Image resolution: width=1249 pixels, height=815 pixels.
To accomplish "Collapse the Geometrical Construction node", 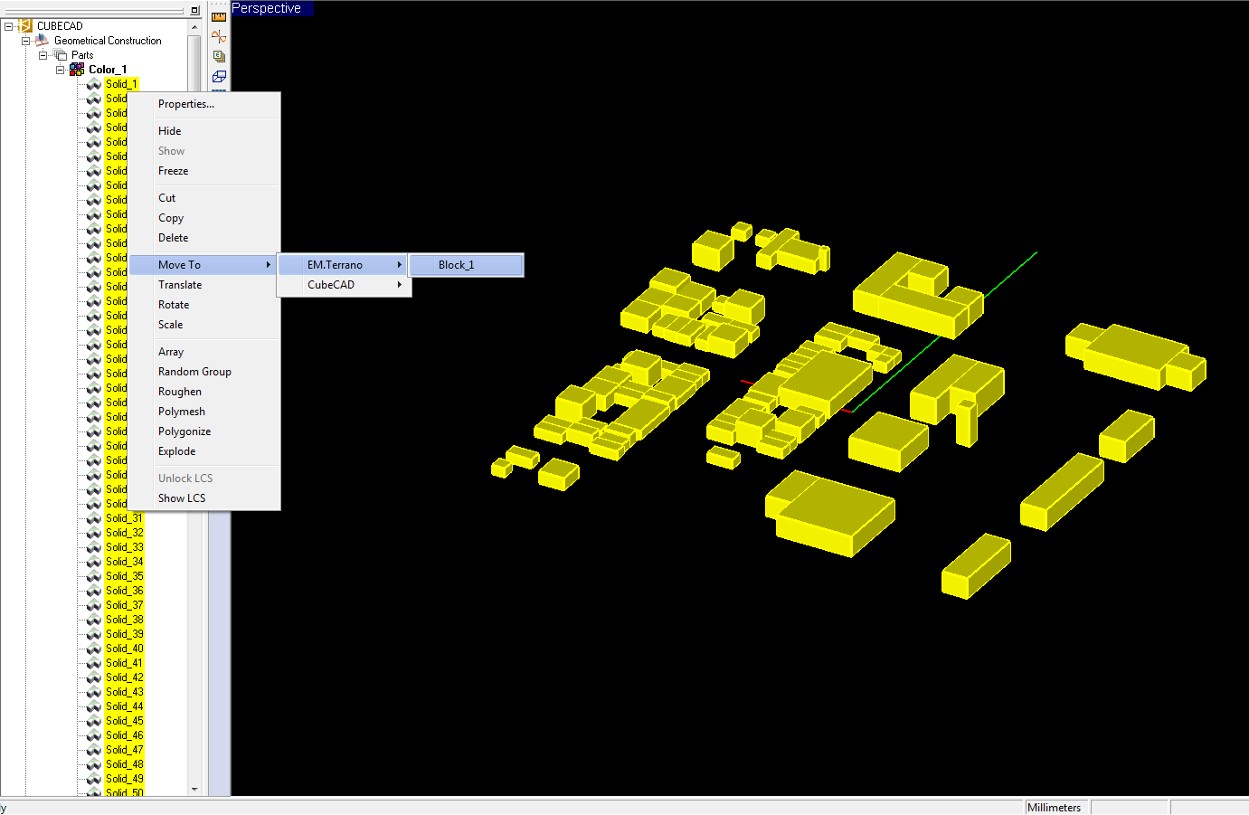I will (x=26, y=41).
